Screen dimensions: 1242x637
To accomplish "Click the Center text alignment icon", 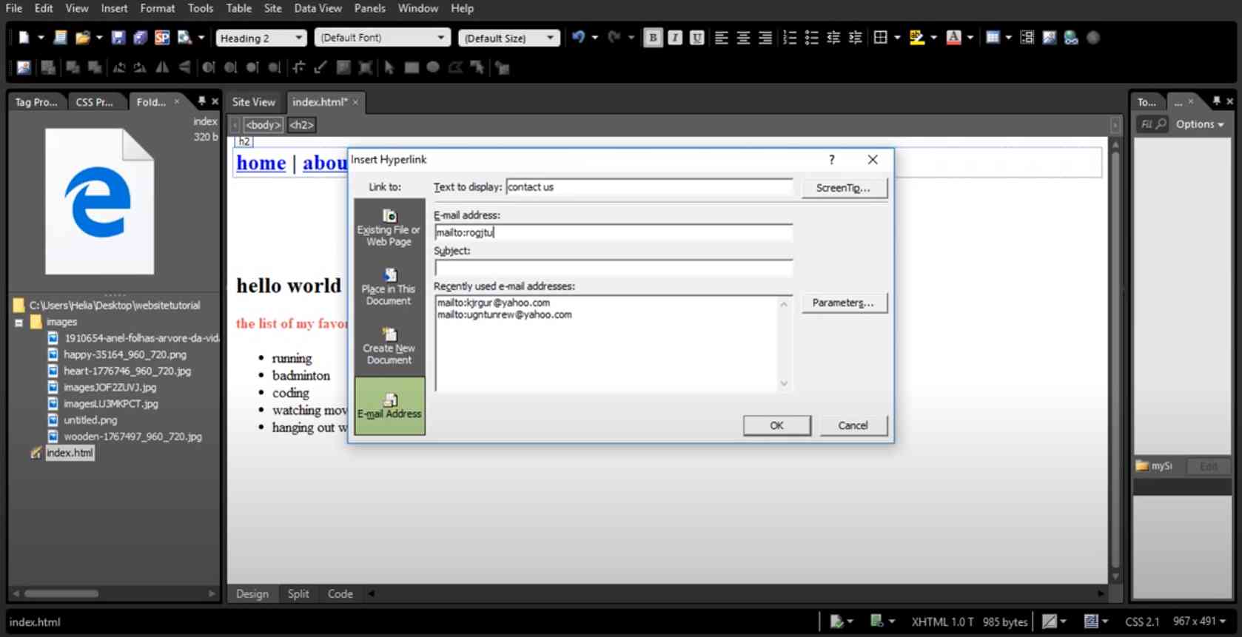I will point(744,38).
